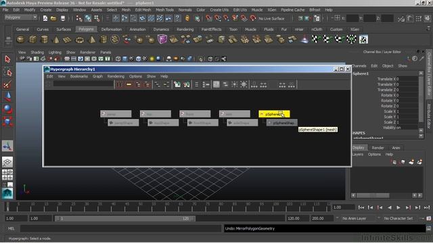Image resolution: width=433 pixels, height=243 pixels.
Task: Toggle Snap to curves icon
Action: pos(218,18)
